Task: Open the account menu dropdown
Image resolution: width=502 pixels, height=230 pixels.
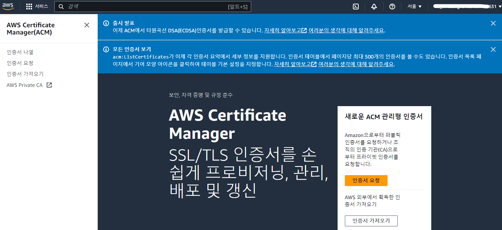Action: [x=467, y=7]
